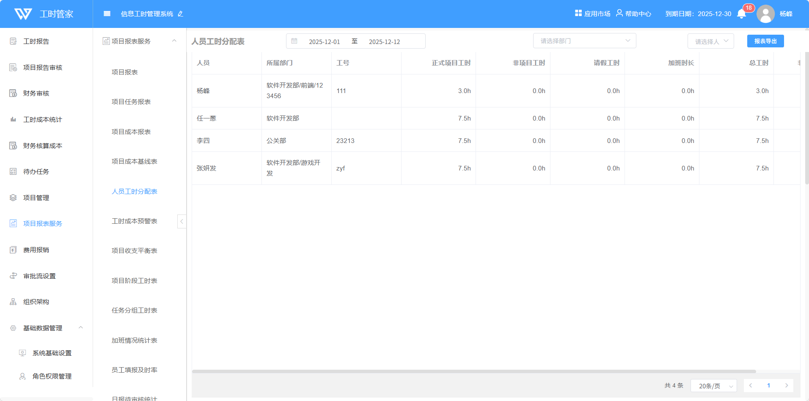Click the calendar icon in date range
This screenshot has height=401, width=809.
tap(294, 41)
